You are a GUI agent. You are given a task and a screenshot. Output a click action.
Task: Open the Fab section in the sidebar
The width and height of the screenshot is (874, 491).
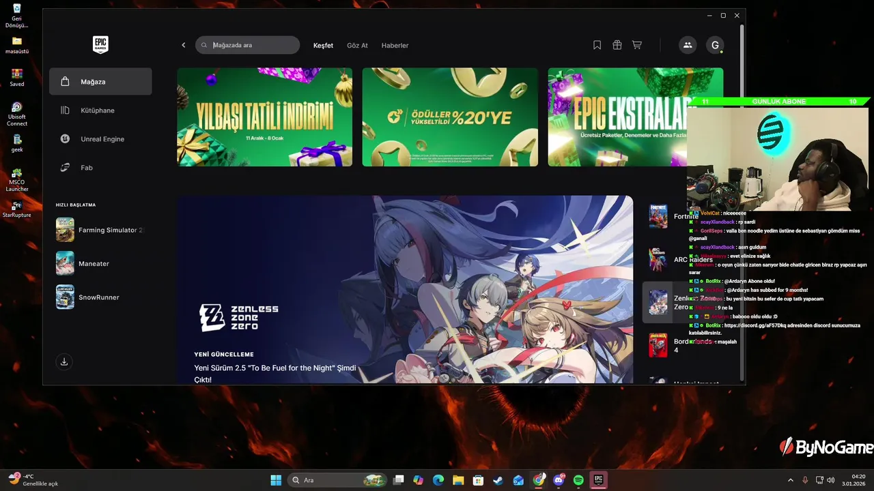tap(100, 167)
